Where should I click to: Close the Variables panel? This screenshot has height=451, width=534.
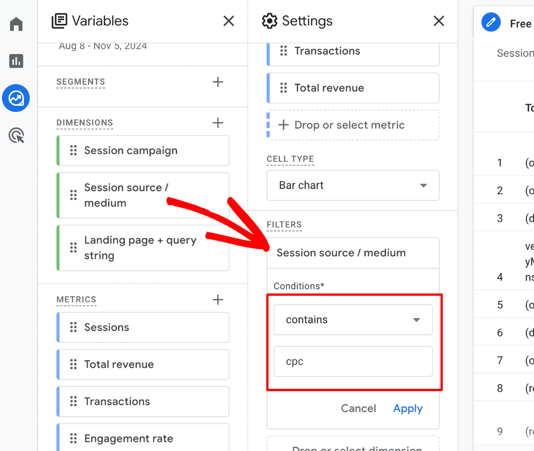point(228,21)
